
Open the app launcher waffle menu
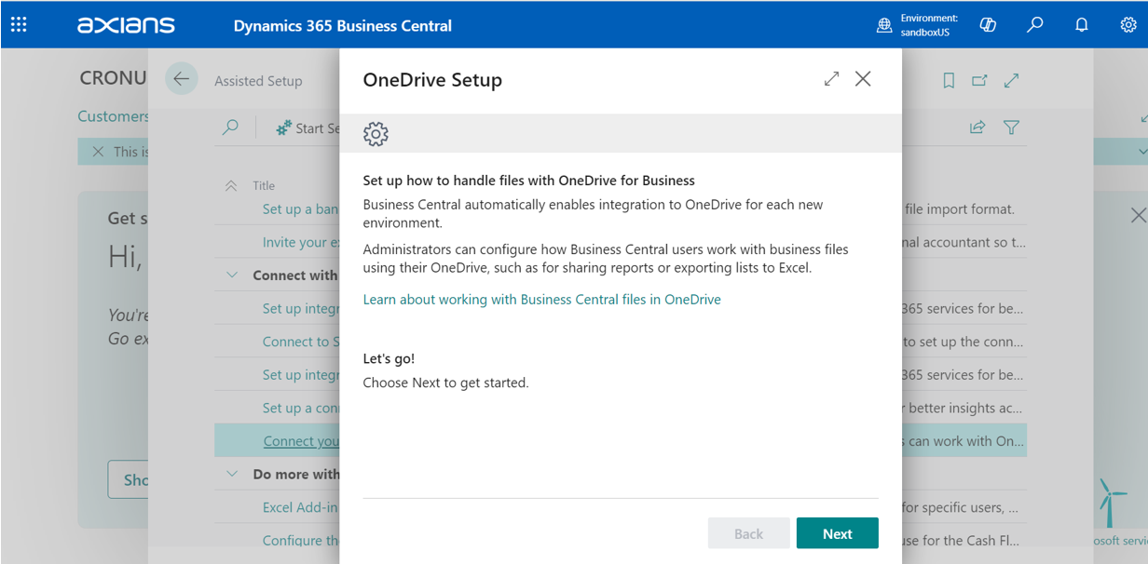click(19, 25)
